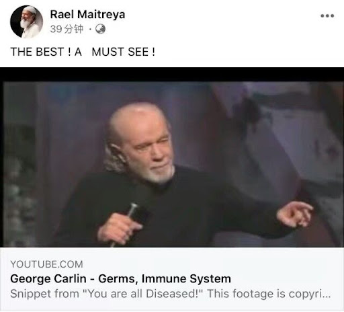The width and height of the screenshot is (344, 312).
Task: Click the gray link card background beside YOUTUBE.COM
Action: (213, 264)
